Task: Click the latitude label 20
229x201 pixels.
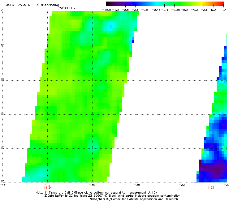Action: point(2,10)
